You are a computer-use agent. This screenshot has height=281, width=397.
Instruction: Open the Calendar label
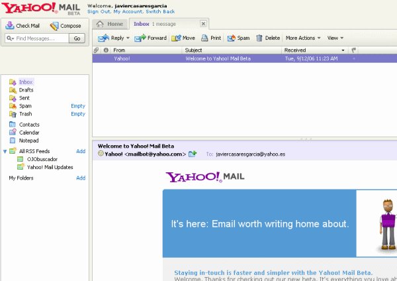[29, 133]
